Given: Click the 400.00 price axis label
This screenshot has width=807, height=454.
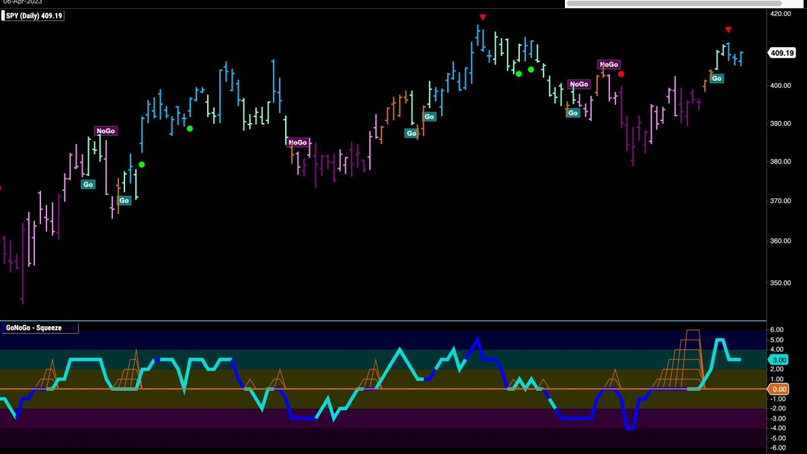Looking at the screenshot, I should 781,85.
